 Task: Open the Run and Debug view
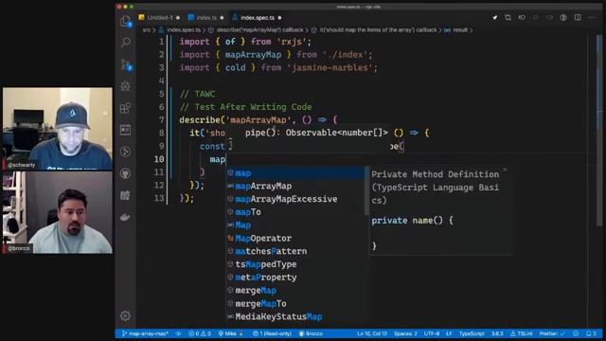click(x=125, y=86)
